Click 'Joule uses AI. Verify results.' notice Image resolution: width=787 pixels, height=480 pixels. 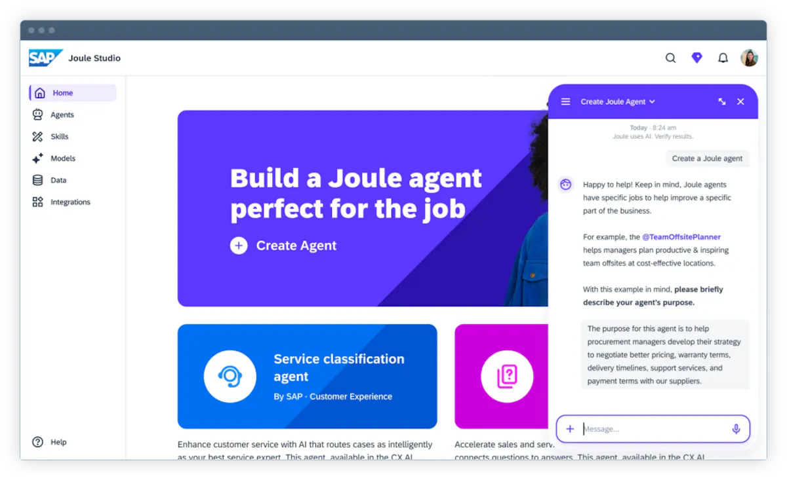[x=653, y=136]
